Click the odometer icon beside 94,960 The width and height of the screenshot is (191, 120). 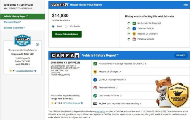pos(95,104)
